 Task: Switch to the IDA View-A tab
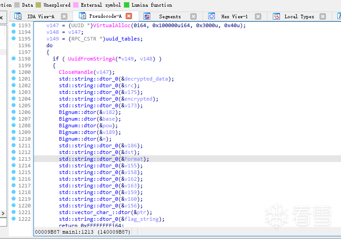coord(41,16)
